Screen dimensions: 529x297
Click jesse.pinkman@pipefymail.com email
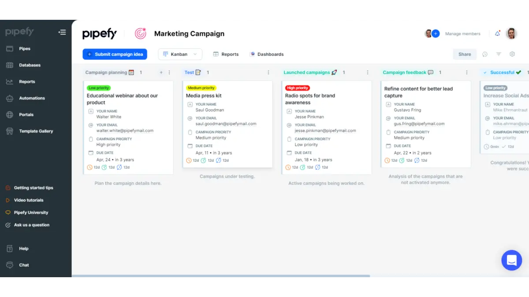pyautogui.click(x=325, y=131)
